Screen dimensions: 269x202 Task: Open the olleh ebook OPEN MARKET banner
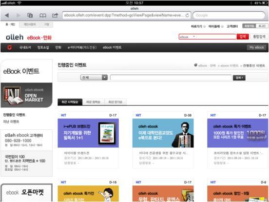pos(26,95)
